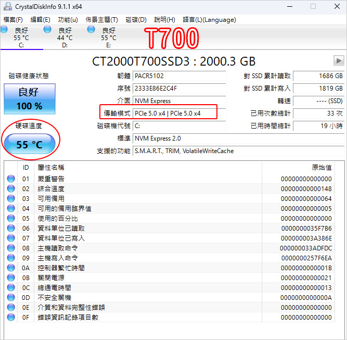Click raw value 0000000035F7B6
This screenshot has width=347, height=340.
click(x=306, y=229)
